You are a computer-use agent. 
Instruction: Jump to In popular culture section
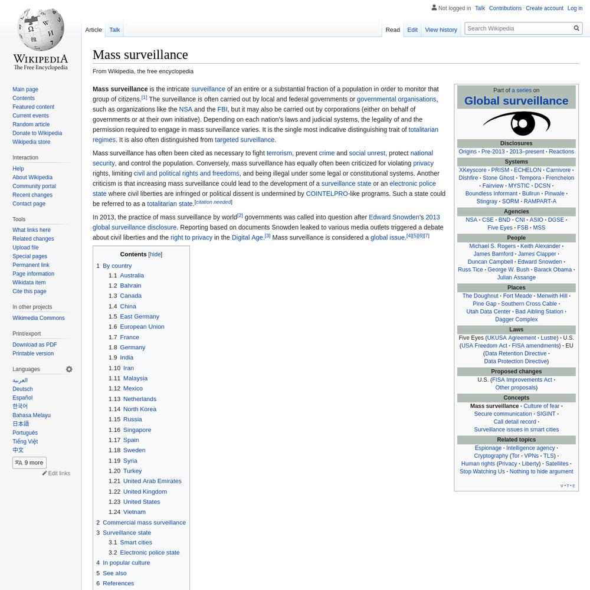coord(126,562)
